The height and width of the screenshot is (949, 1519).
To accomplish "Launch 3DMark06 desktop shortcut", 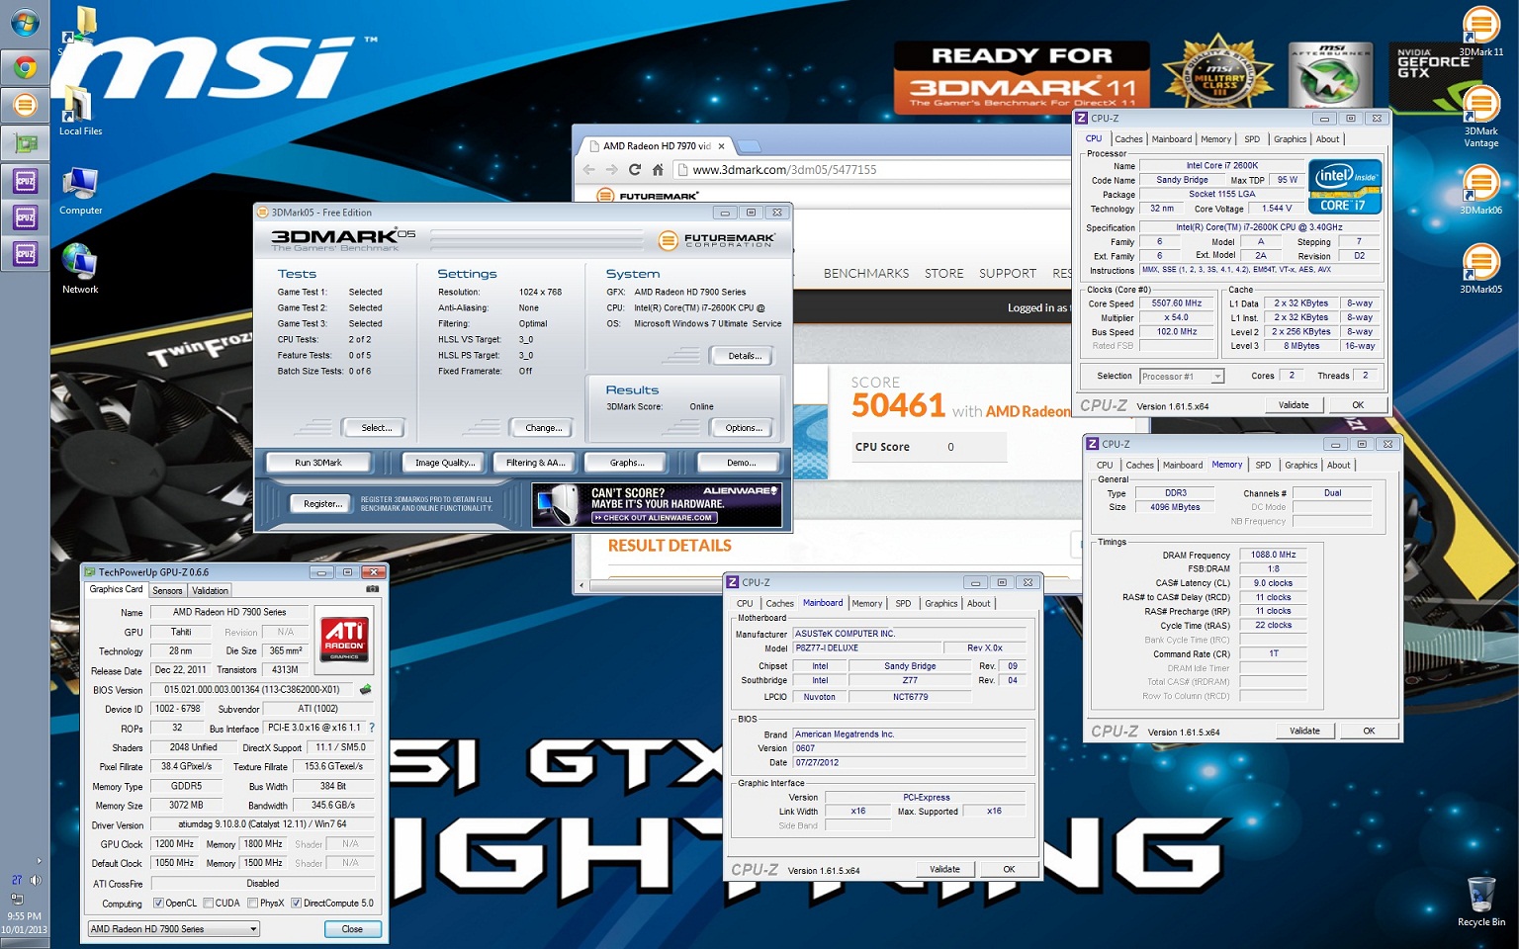I will 1480,191.
